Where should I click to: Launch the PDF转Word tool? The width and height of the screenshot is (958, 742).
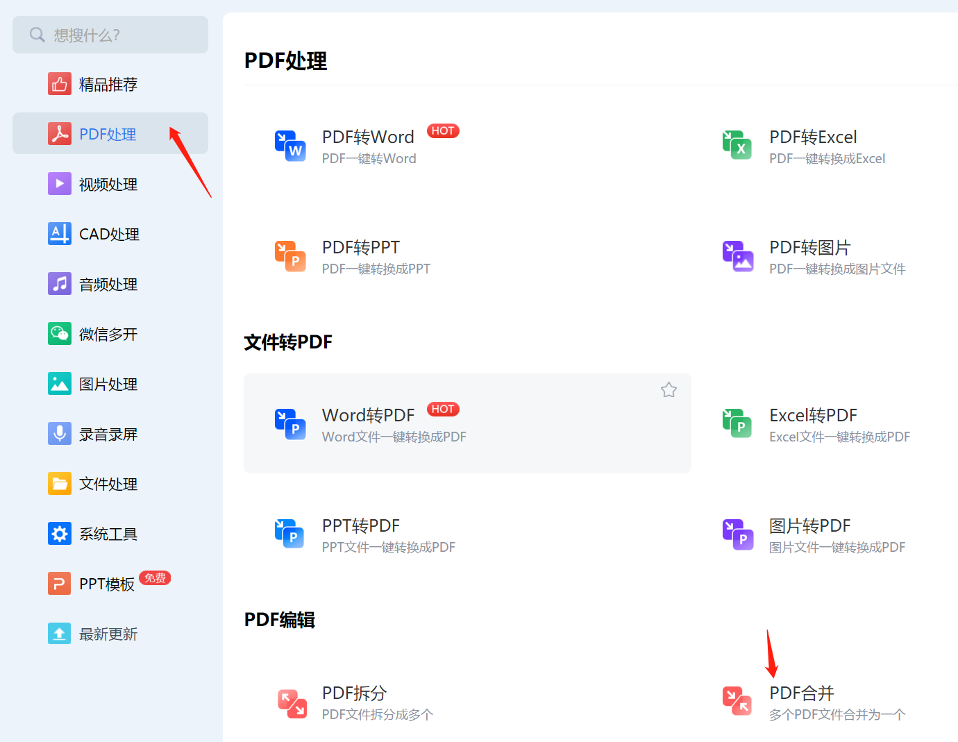click(368, 137)
